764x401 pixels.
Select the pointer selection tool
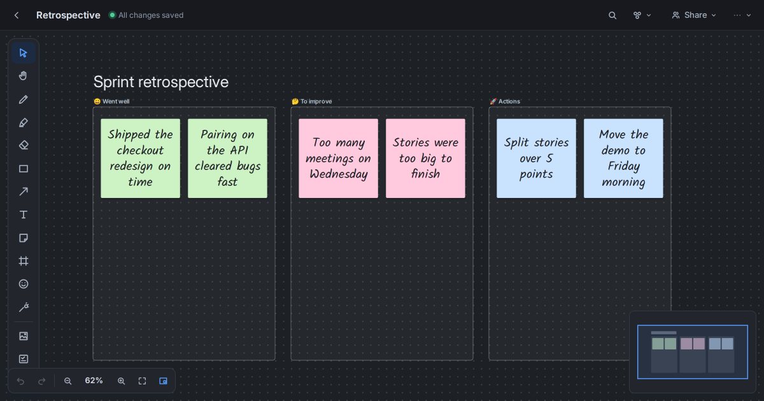(x=24, y=53)
